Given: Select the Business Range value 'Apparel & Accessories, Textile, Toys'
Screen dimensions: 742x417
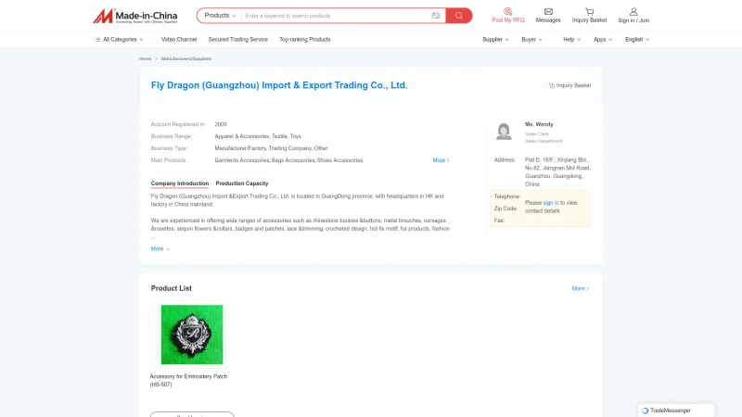Looking at the screenshot, I should coord(258,136).
